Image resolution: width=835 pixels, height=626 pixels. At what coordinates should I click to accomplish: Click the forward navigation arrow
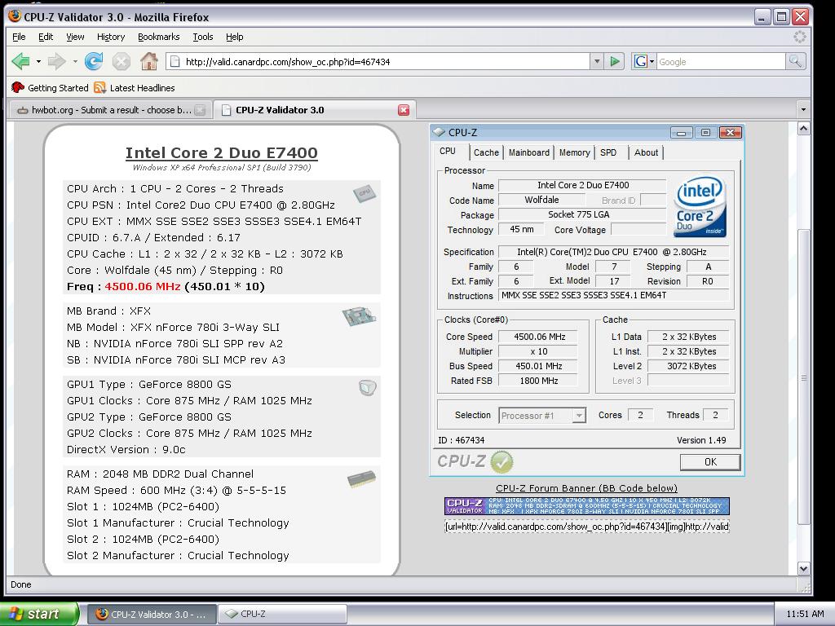click(56, 62)
